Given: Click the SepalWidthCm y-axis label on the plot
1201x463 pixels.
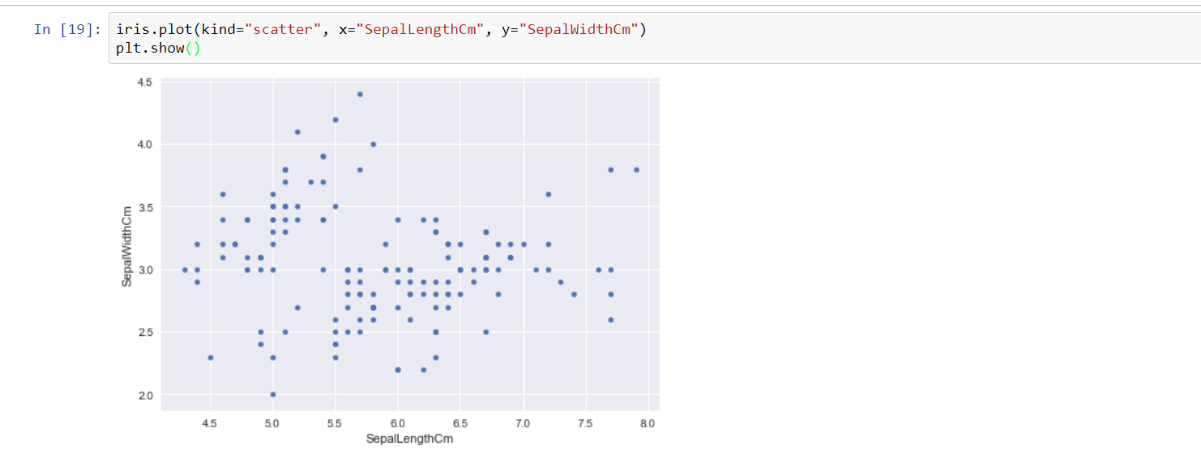Looking at the screenshot, I should [126, 246].
